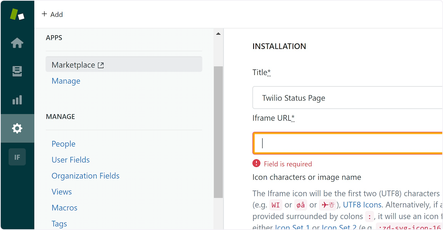Click the external link icon beside Marketplace
This screenshot has height=230, width=443.
[101, 65]
